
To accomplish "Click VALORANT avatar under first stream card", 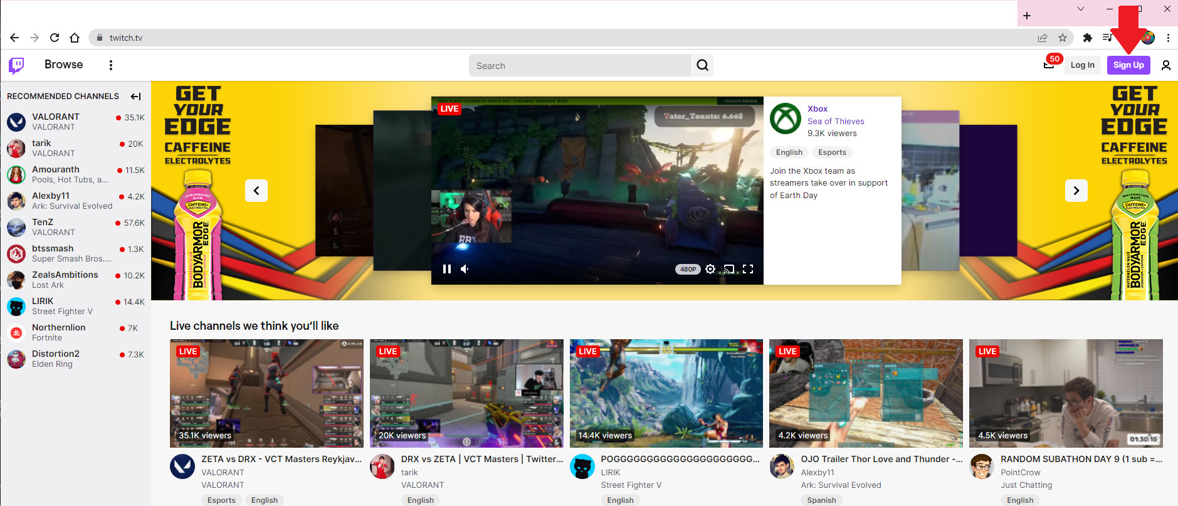I will [182, 466].
